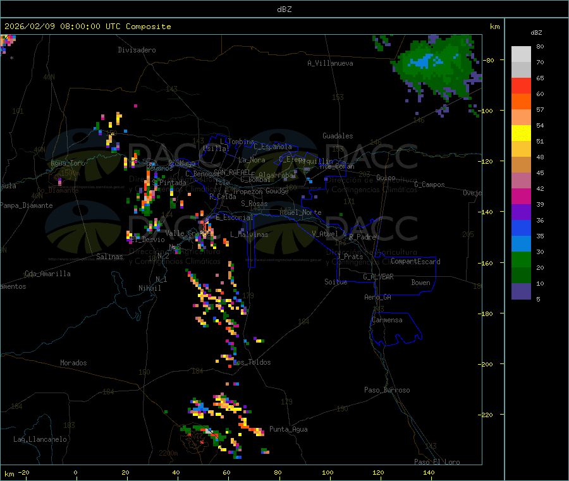Click the light orange 57 dBZ legend swatch
569x481 pixels.
pos(521,118)
